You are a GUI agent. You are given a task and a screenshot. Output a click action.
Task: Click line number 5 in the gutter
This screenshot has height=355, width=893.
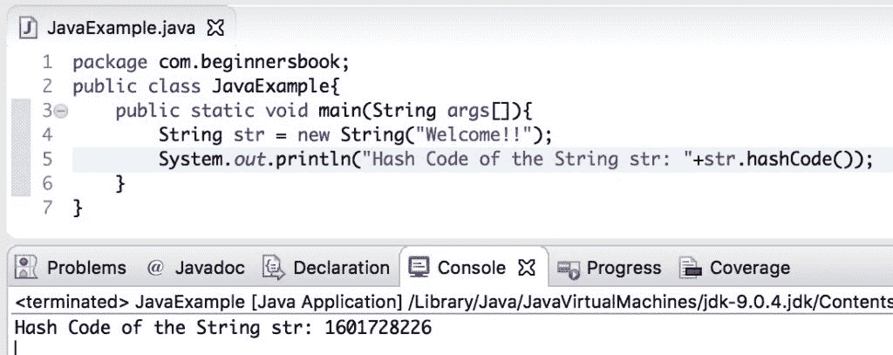(x=47, y=159)
